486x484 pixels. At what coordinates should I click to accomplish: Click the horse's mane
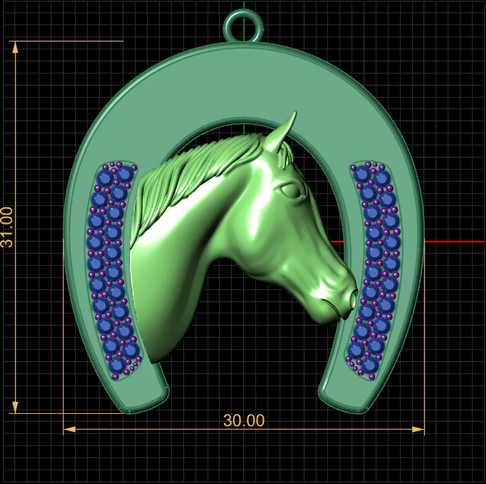click(x=194, y=178)
